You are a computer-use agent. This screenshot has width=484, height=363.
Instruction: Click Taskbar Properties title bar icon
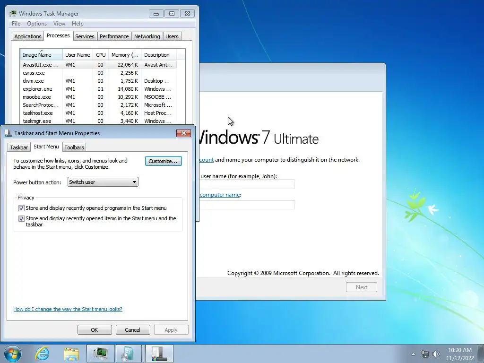click(x=9, y=133)
